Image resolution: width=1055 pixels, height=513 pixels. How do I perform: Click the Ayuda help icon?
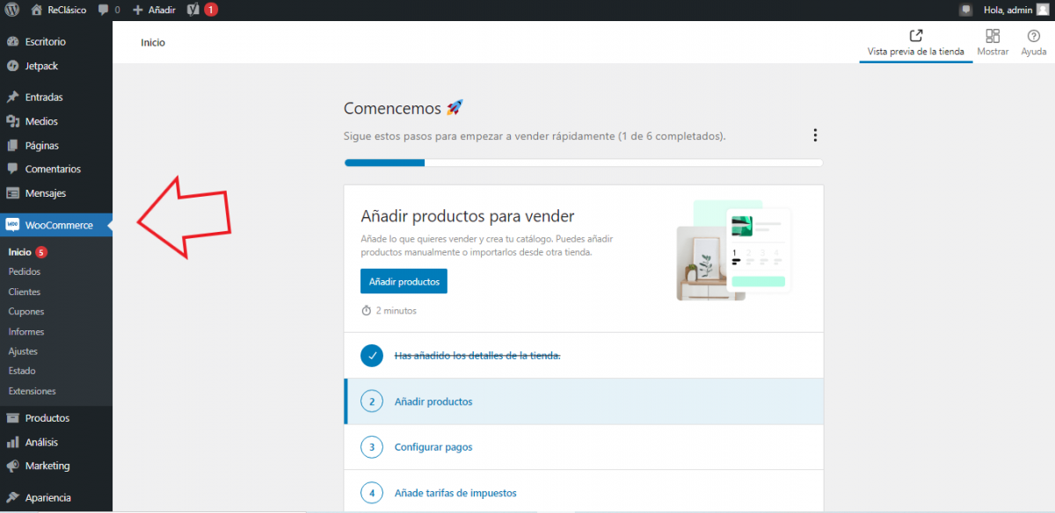click(1033, 42)
